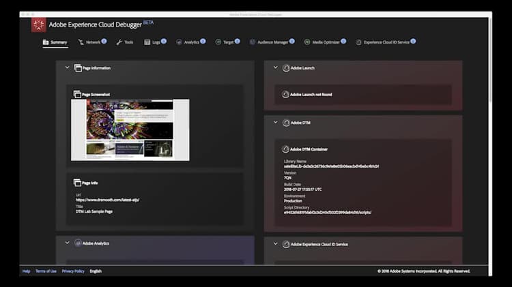Click the Adobe DTM section icon
This screenshot has height=287, width=512.
click(x=286, y=123)
